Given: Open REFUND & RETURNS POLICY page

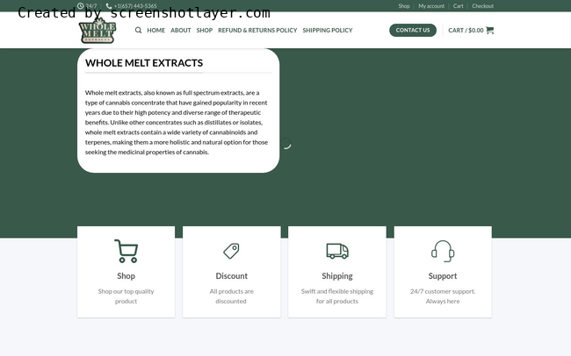Looking at the screenshot, I should [257, 30].
